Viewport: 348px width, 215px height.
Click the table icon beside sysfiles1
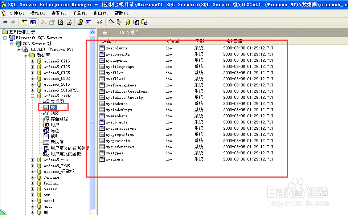coord(102,79)
